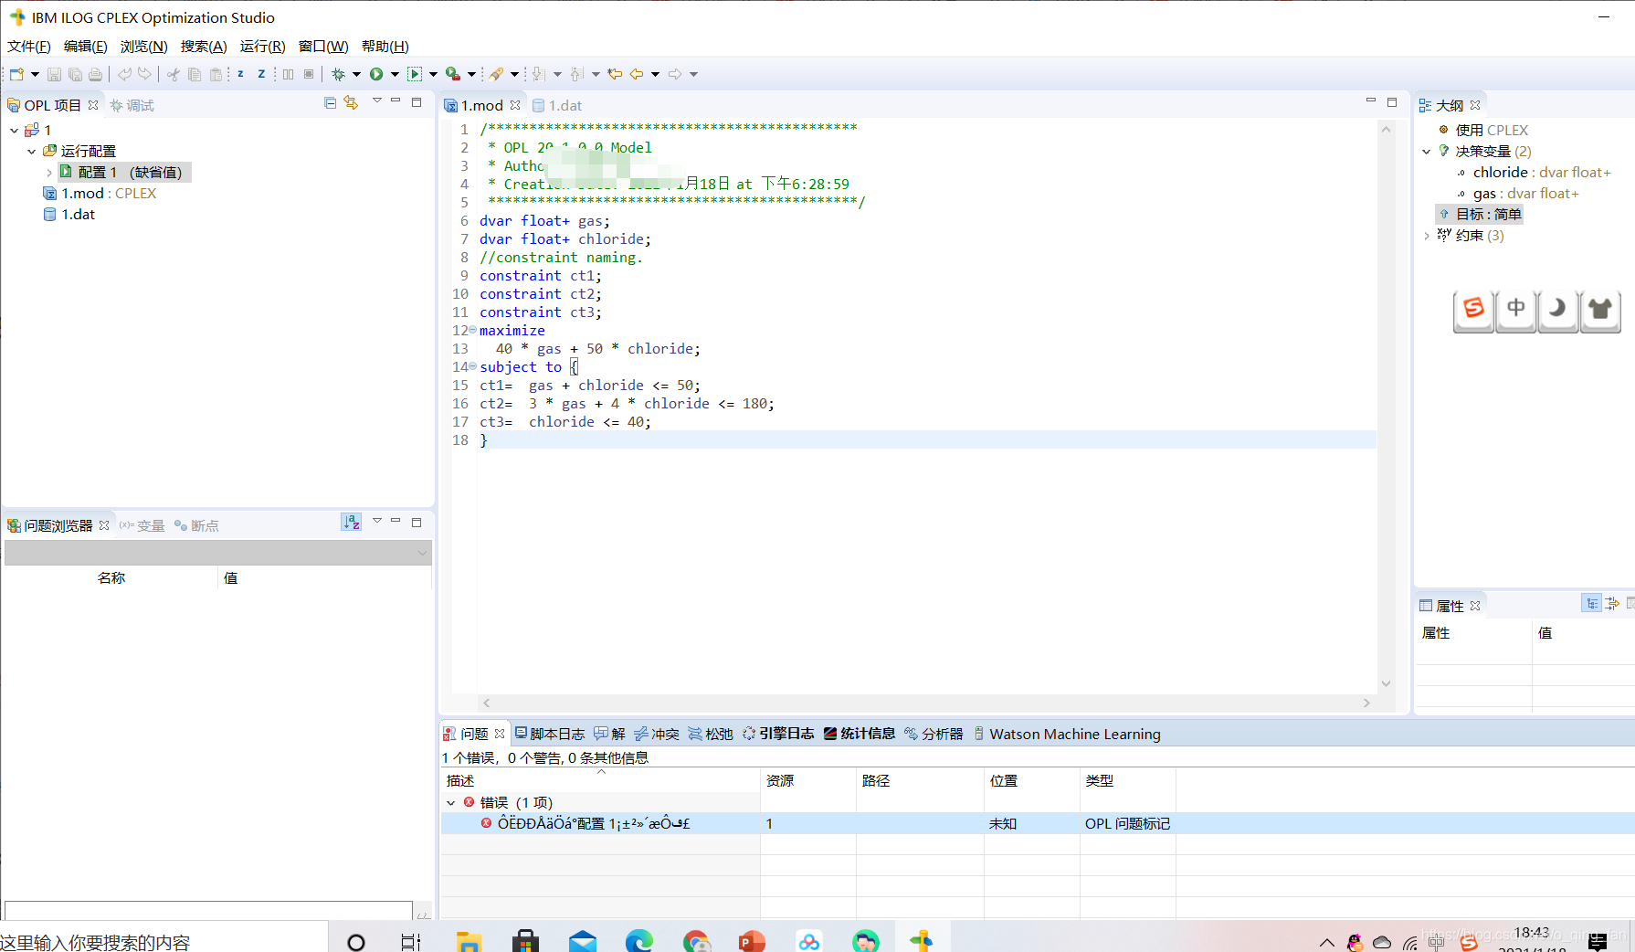The height and width of the screenshot is (952, 1635).
Task: Toggle Link with Editor in OPL project
Action: tap(352, 103)
